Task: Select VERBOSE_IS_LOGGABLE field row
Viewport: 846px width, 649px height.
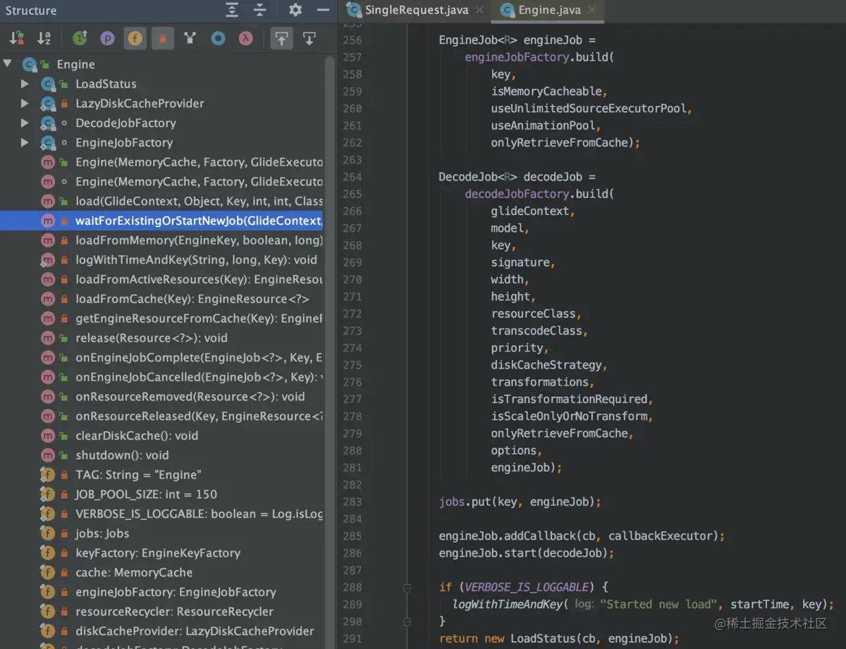Action: click(x=161, y=514)
